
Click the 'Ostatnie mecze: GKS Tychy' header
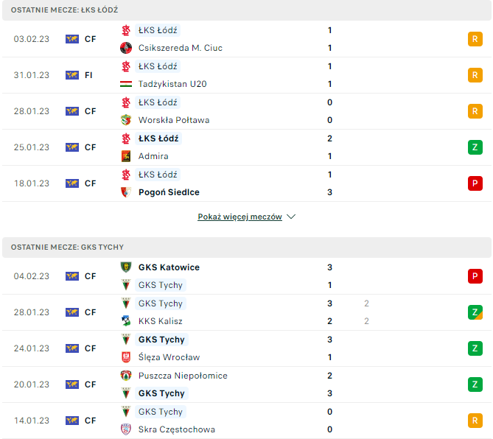[x=68, y=247]
